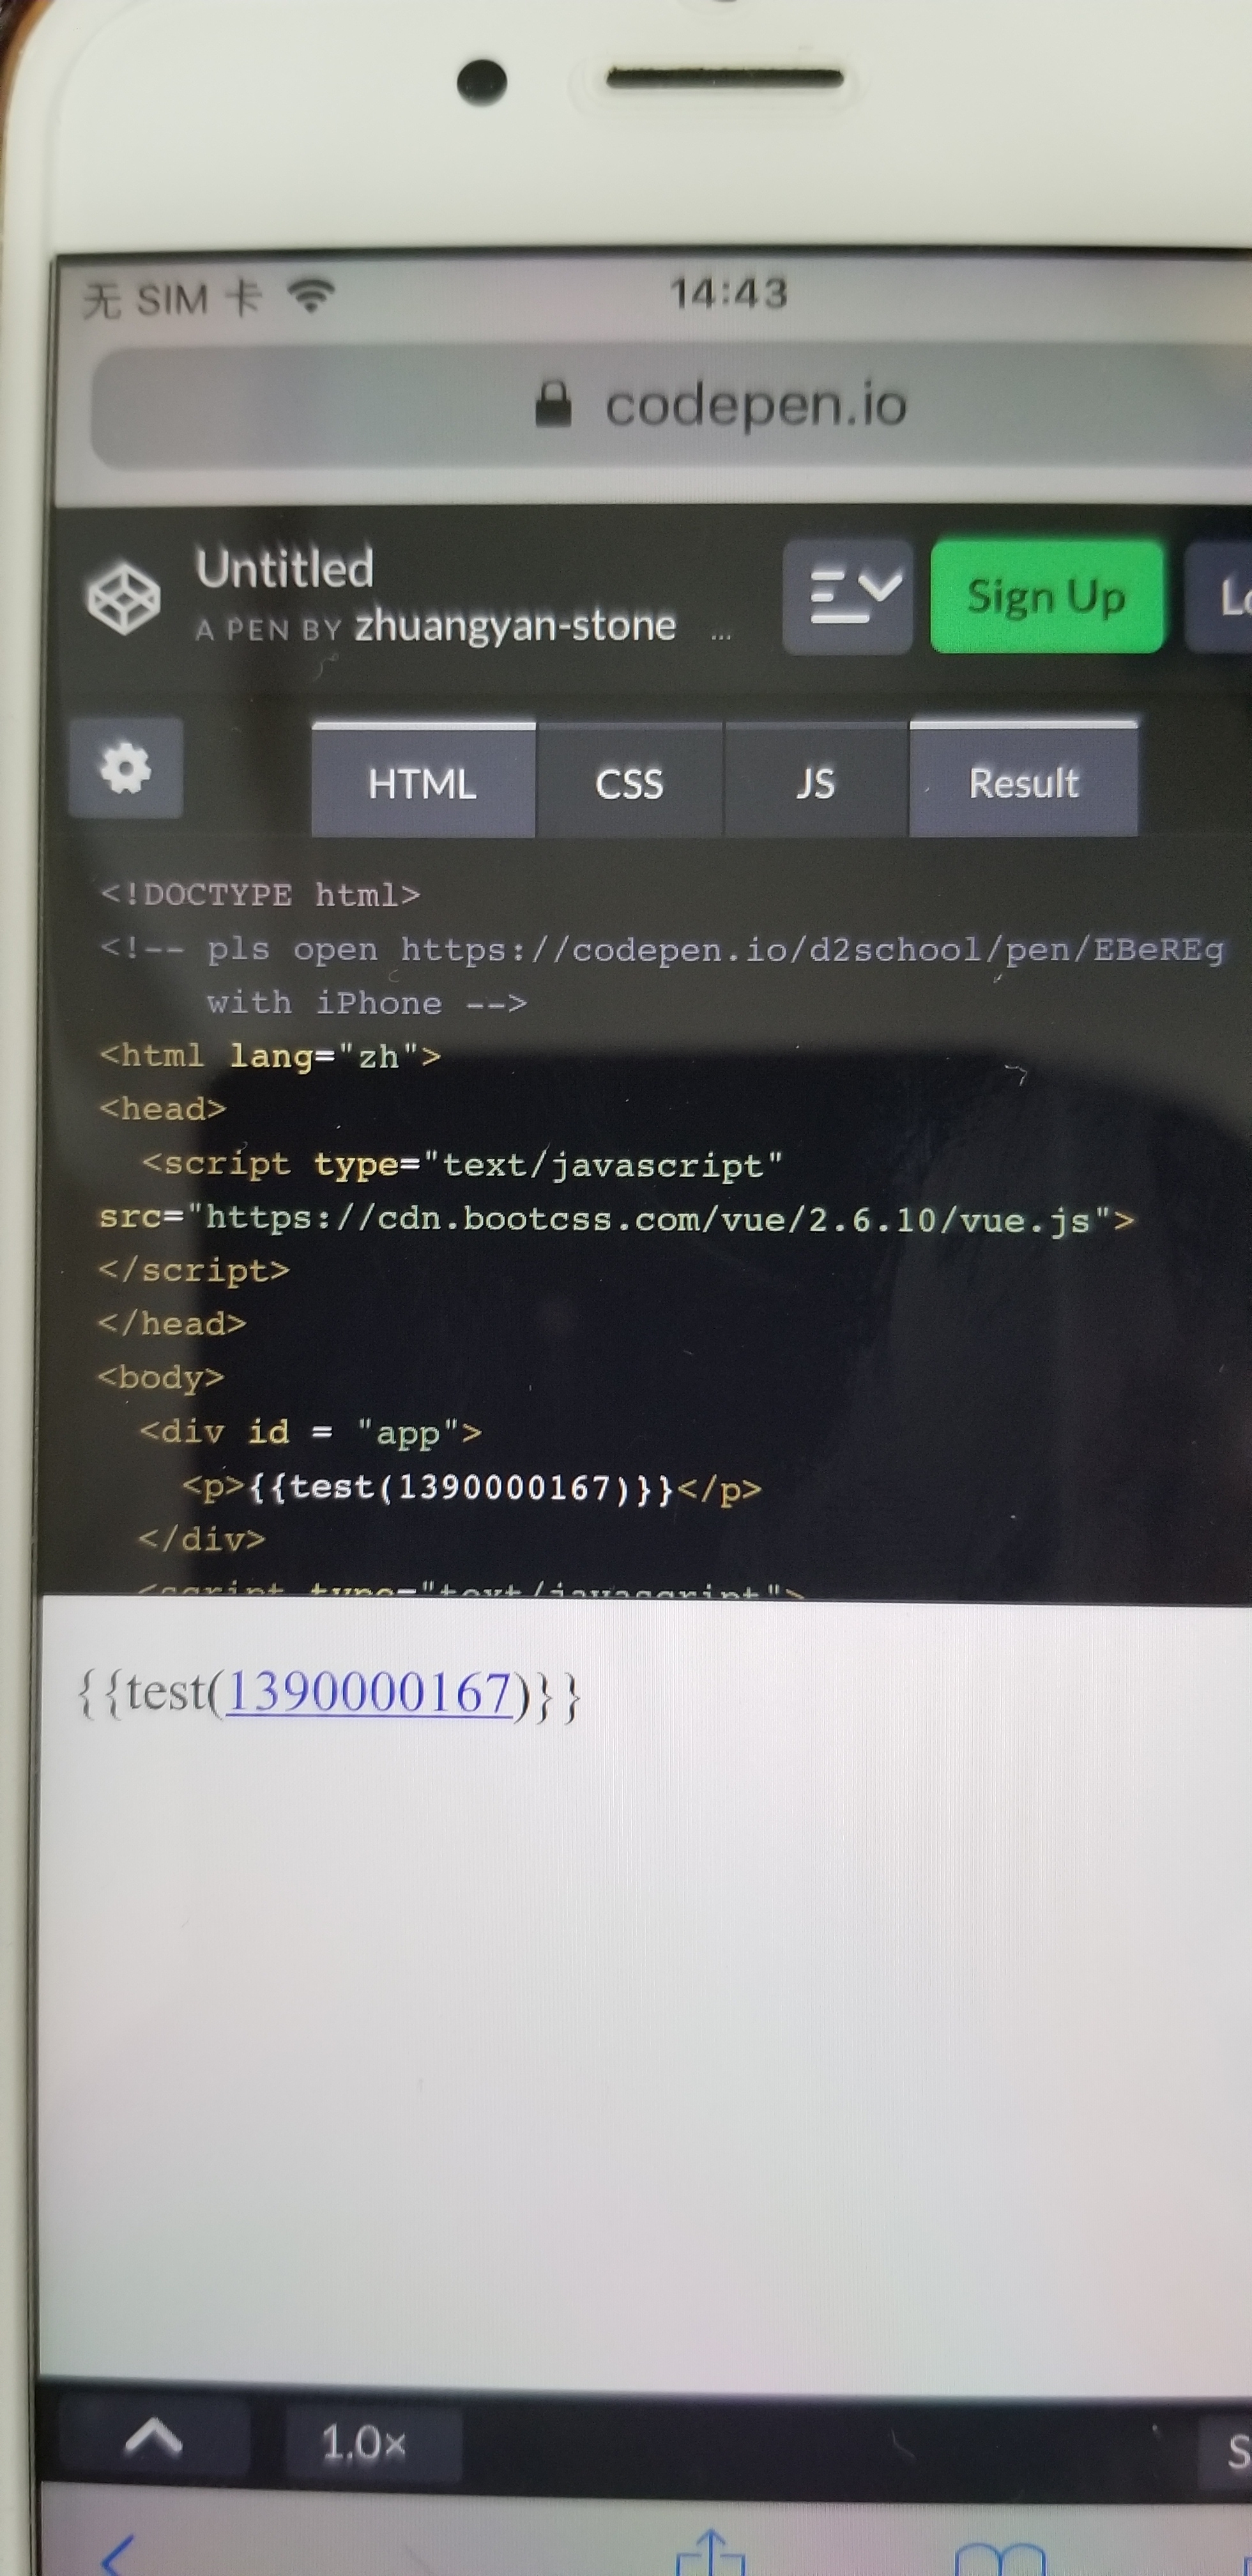Toggle the HTML editor panel
Image resolution: width=1252 pixels, height=2576 pixels.
tap(422, 783)
